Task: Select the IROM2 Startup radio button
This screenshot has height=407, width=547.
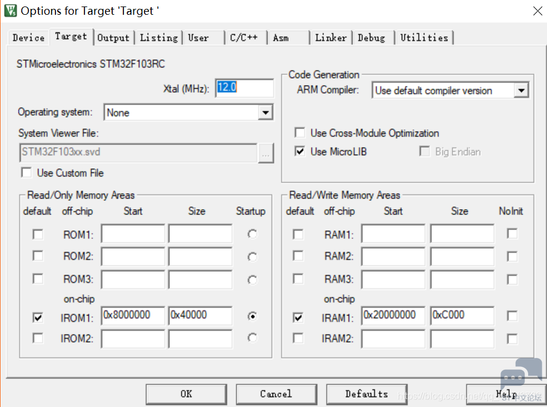Action: 252,338
